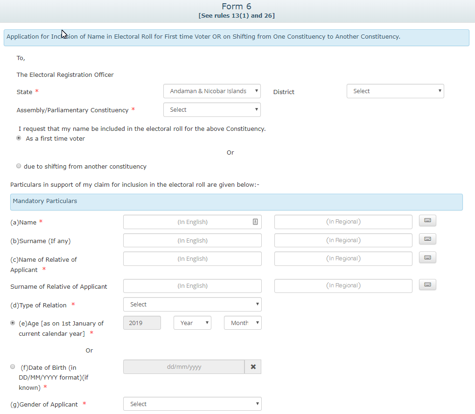Focus the Name (In English) field
Viewport: 475px width, 414px height.
[x=192, y=222]
